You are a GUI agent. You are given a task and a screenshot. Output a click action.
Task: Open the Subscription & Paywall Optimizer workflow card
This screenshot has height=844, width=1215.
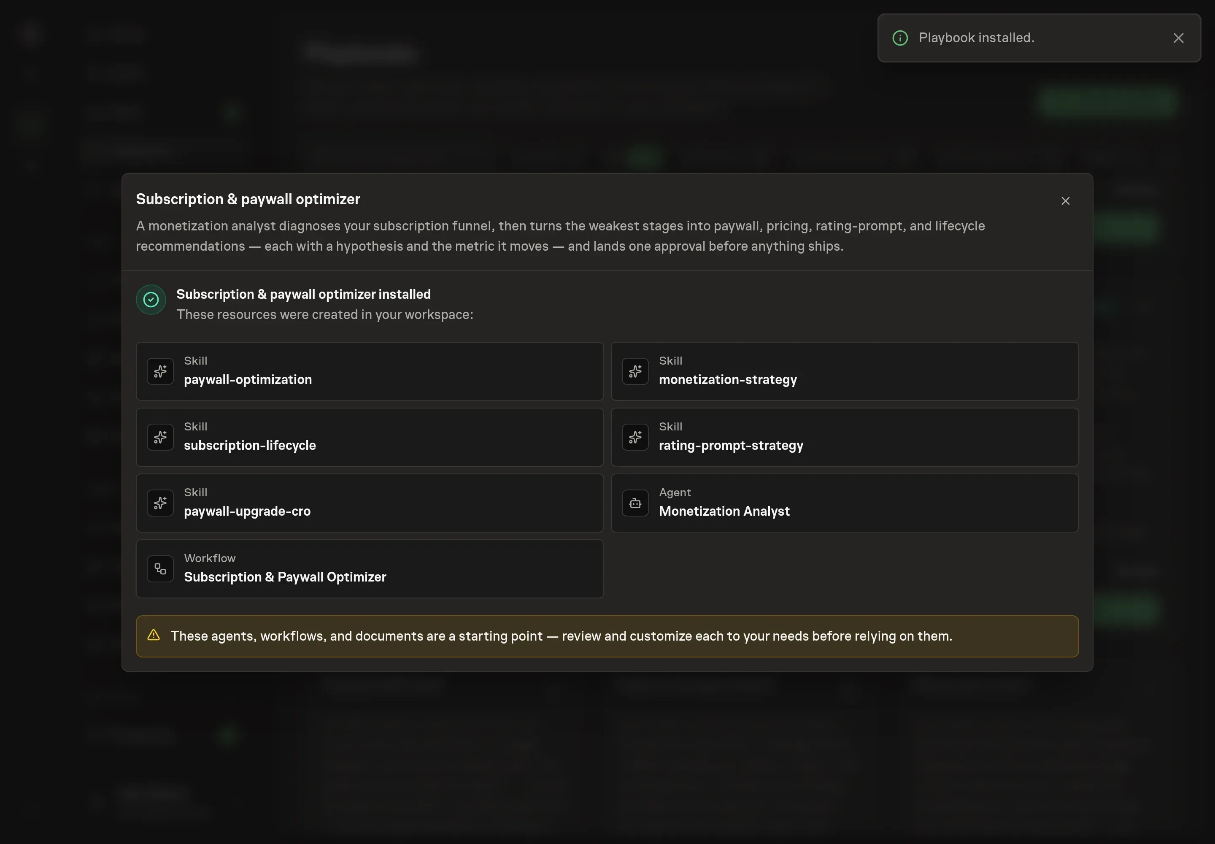tap(370, 569)
